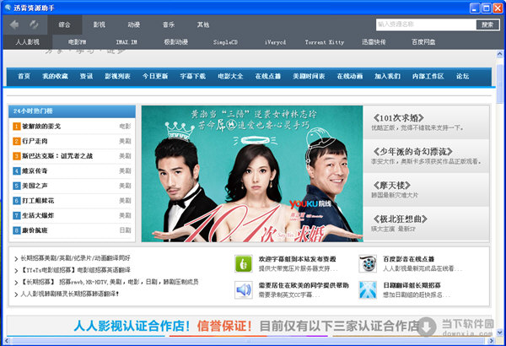
Task: Open the 人人影视 source tab
Action: (x=28, y=42)
